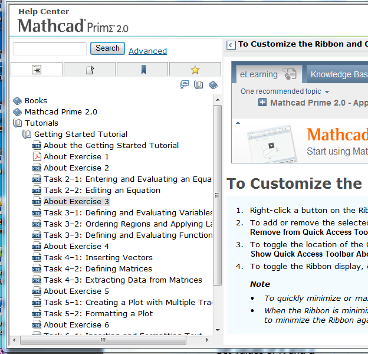Click the tree's scroll up arrow
This screenshot has height=354, width=368.
point(218,100)
